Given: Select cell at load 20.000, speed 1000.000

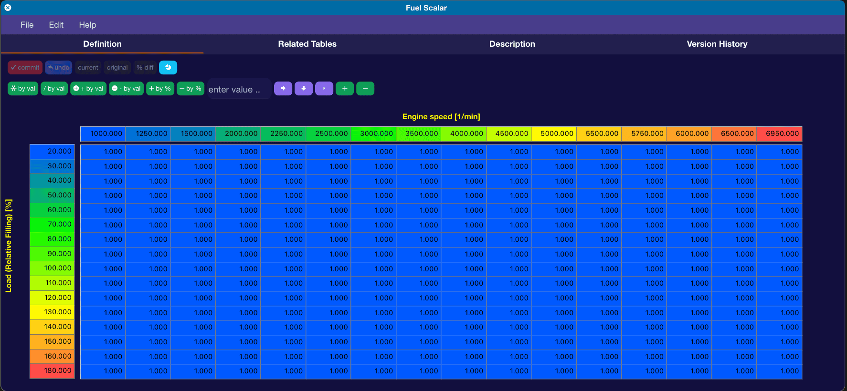Looking at the screenshot, I should pos(103,152).
